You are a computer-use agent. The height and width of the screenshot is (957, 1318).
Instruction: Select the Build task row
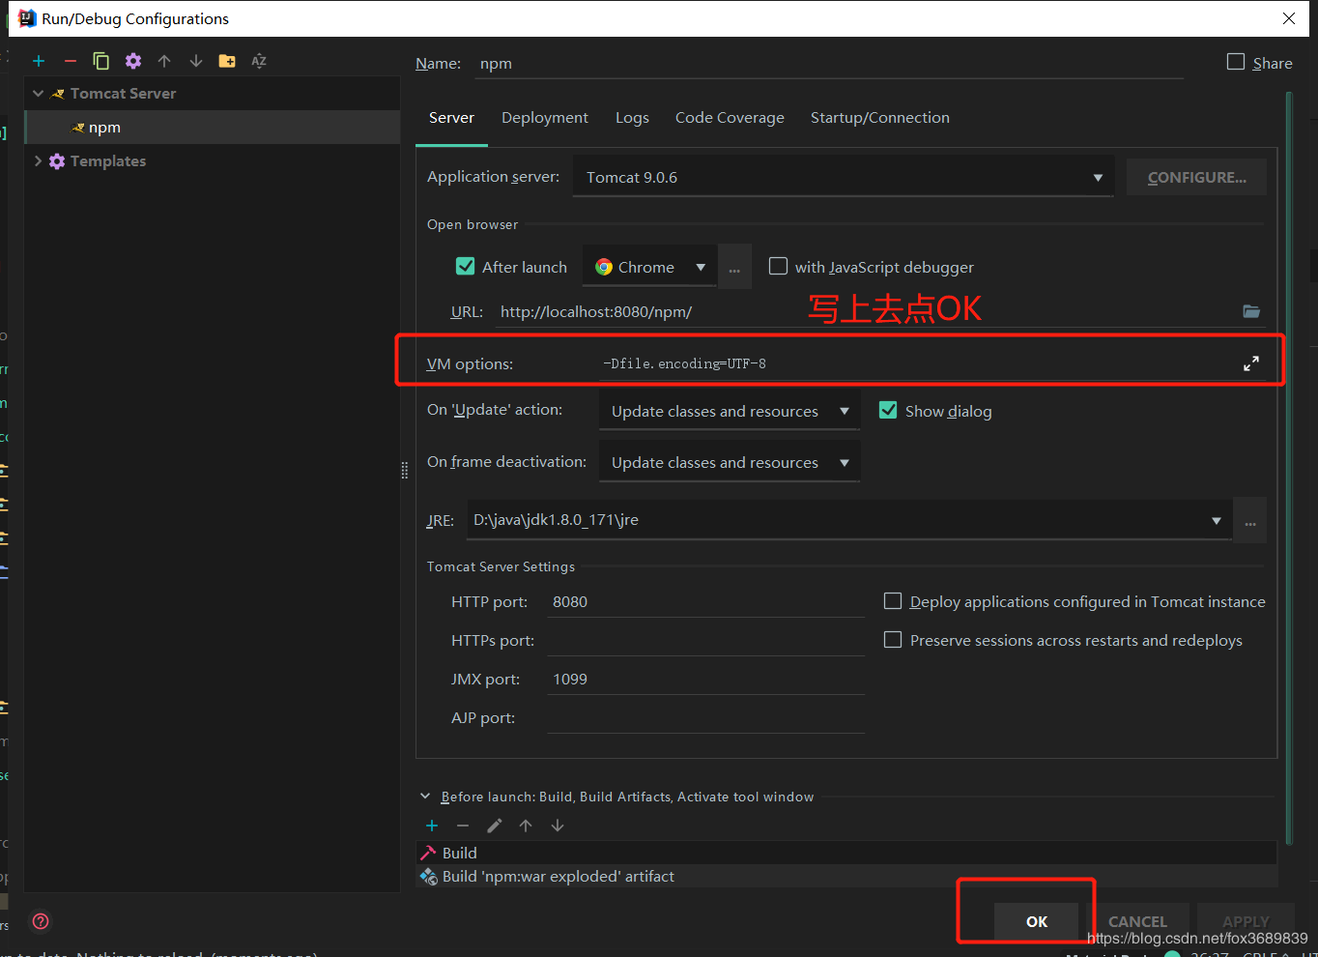[x=846, y=853]
